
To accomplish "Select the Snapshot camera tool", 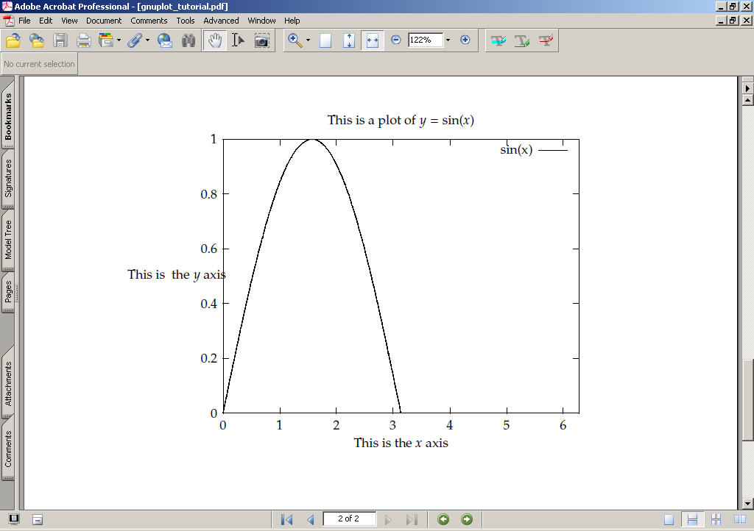I will pyautogui.click(x=261, y=40).
